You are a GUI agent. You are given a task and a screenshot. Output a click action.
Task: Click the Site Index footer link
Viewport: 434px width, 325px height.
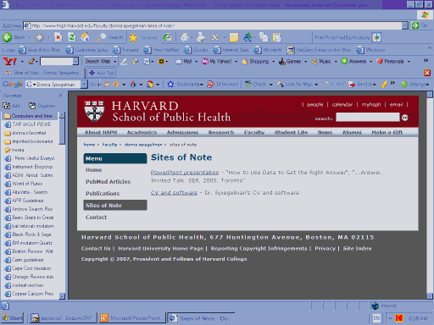click(357, 249)
